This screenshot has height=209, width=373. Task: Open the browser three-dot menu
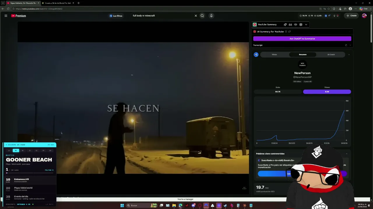(x=356, y=9)
